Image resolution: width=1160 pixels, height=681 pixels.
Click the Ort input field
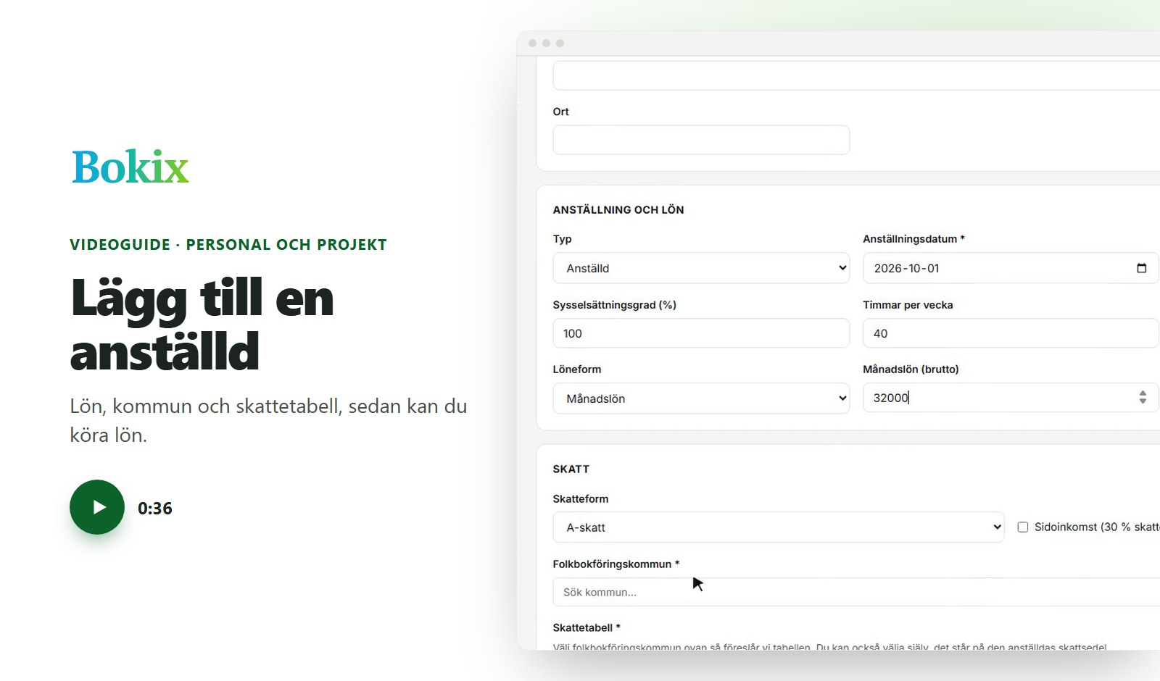point(701,140)
